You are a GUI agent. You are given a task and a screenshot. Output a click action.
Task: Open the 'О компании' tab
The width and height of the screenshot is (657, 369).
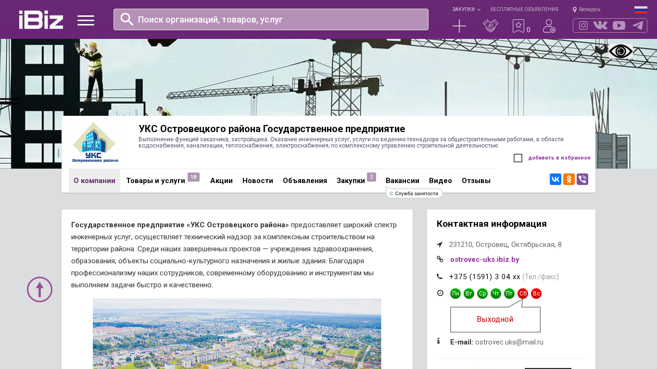tap(94, 181)
